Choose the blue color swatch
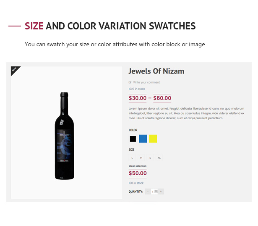 pos(143,139)
